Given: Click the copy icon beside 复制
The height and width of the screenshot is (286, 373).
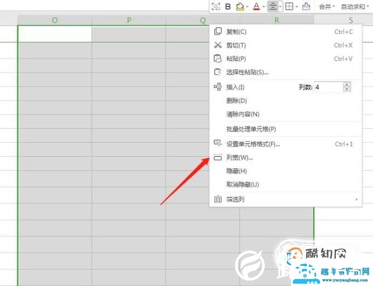Looking at the screenshot, I should (x=218, y=31).
